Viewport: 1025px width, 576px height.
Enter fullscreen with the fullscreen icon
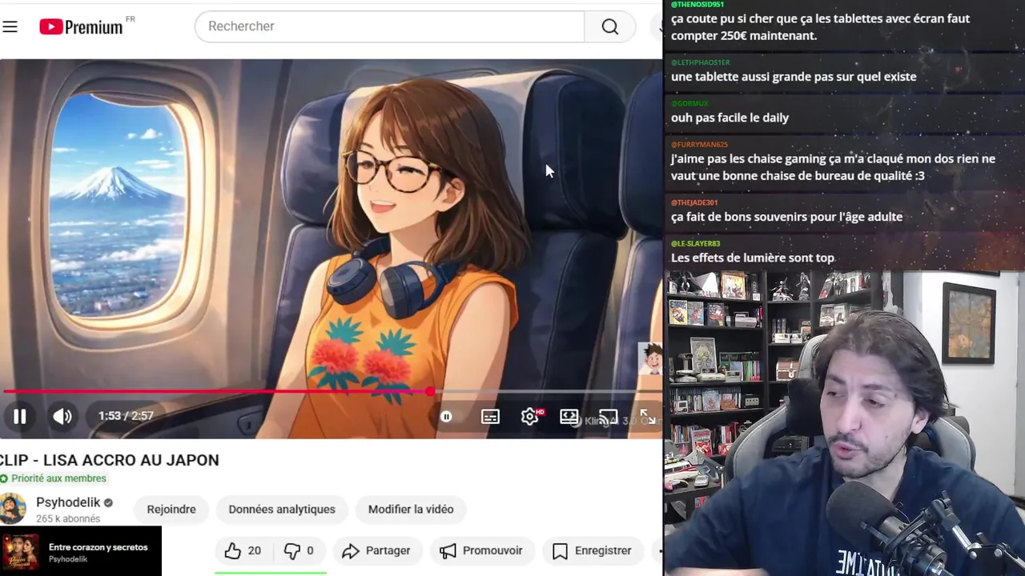[647, 417]
